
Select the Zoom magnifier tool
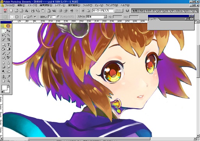coord(9,81)
